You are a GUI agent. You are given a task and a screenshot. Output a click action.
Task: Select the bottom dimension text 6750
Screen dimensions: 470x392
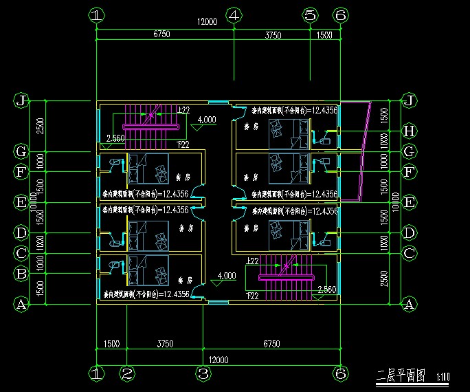[271, 344]
